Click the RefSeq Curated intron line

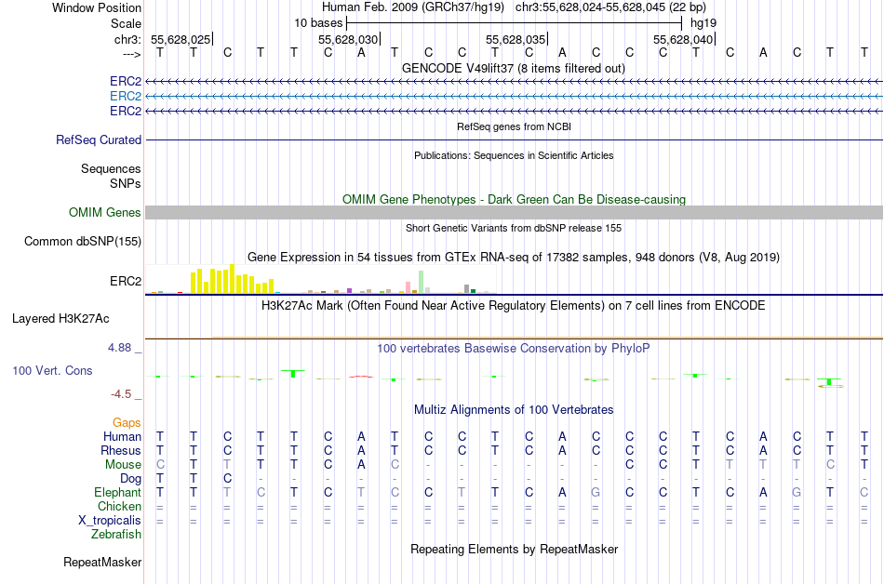tap(514, 139)
